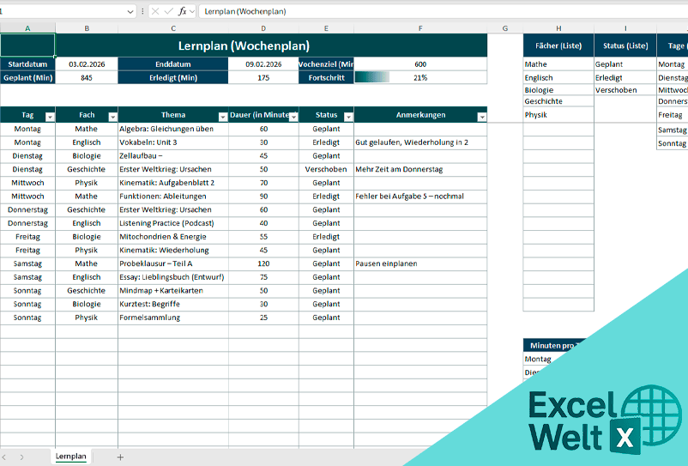Click the select-all corner of the grid
The image size is (688, 466).
click(3, 27)
